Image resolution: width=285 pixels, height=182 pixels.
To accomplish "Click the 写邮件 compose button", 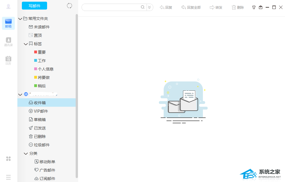I will tap(34, 6).
